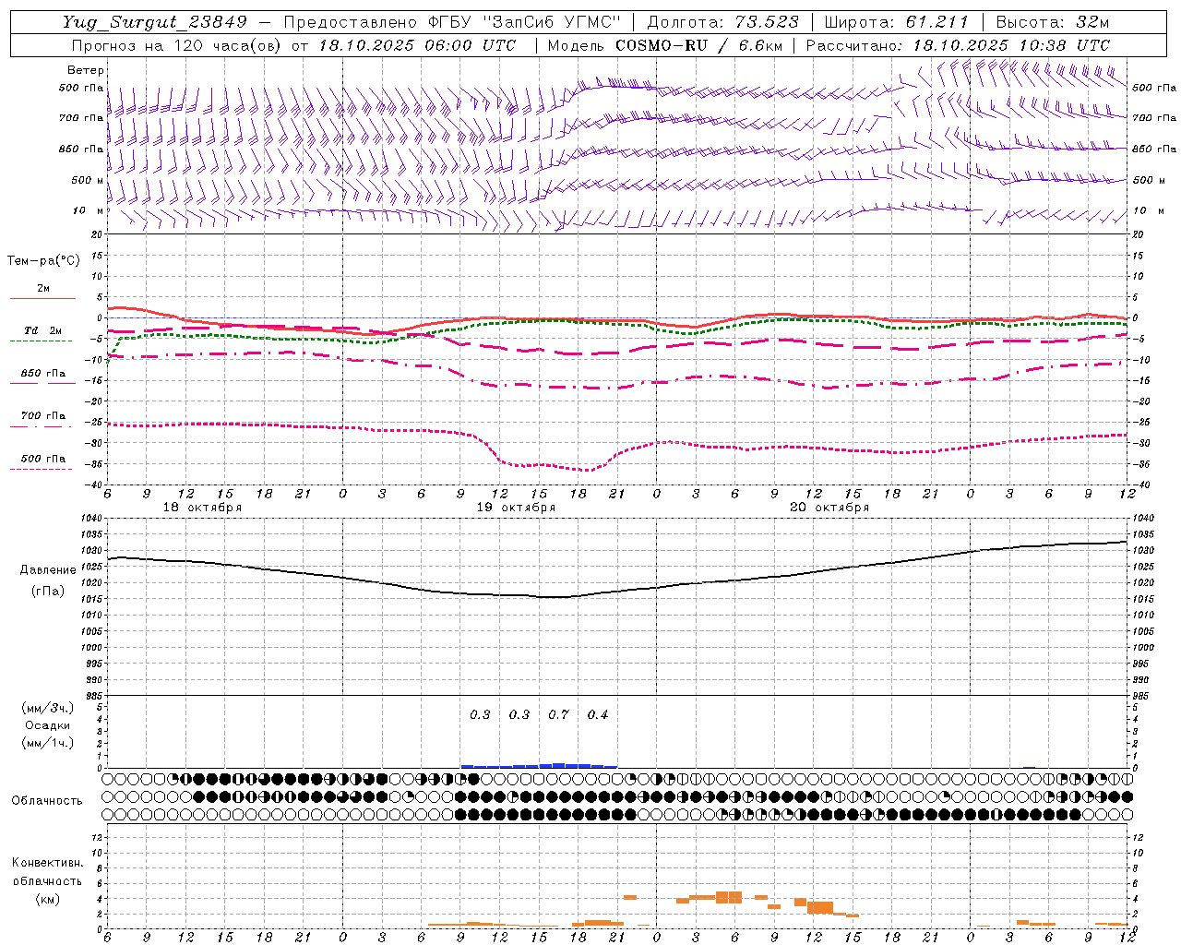The width and height of the screenshot is (1181, 945).
Task: Click the (км) unit label for convective cloud
Action: click(x=47, y=899)
